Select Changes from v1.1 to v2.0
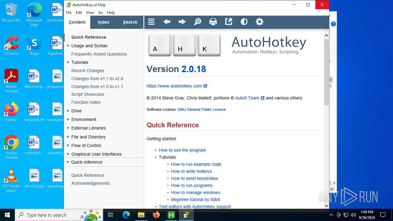The image size is (393, 221). [x=97, y=79]
